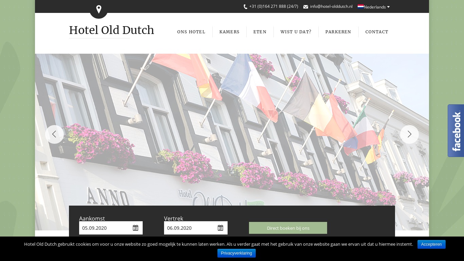Open the ETEN menu item
The image size is (464, 261).
[260, 32]
